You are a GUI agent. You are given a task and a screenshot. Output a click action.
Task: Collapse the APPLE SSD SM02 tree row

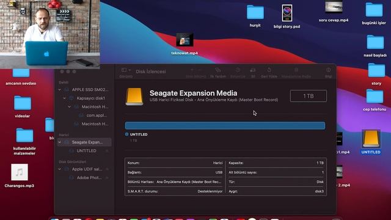[60, 90]
